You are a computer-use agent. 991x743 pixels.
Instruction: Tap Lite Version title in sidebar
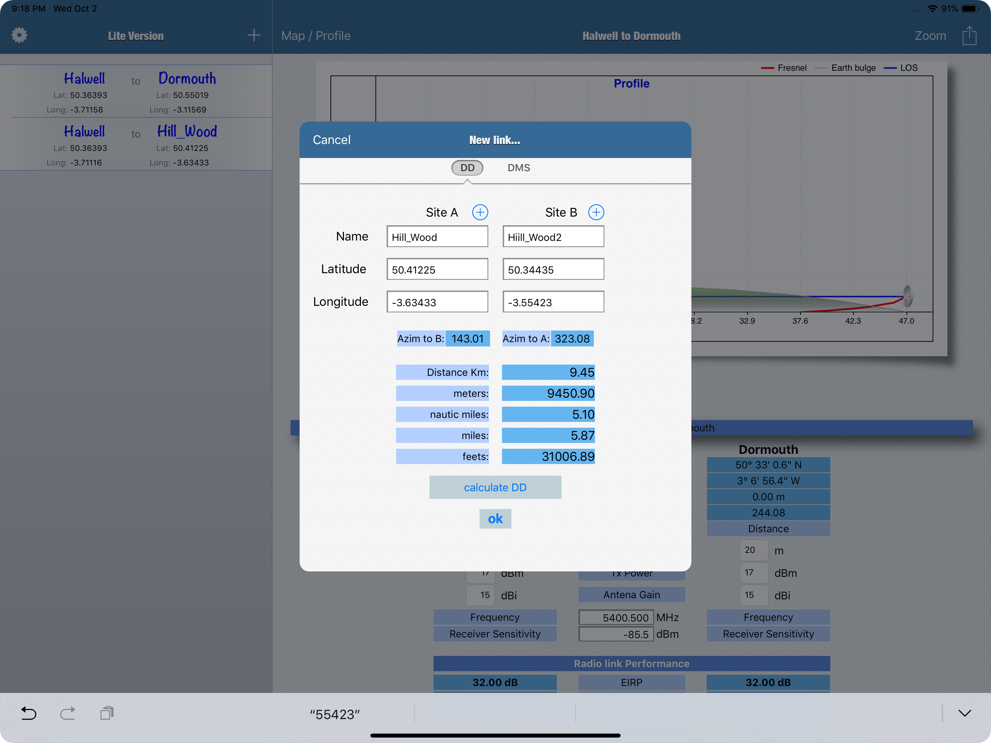136,36
